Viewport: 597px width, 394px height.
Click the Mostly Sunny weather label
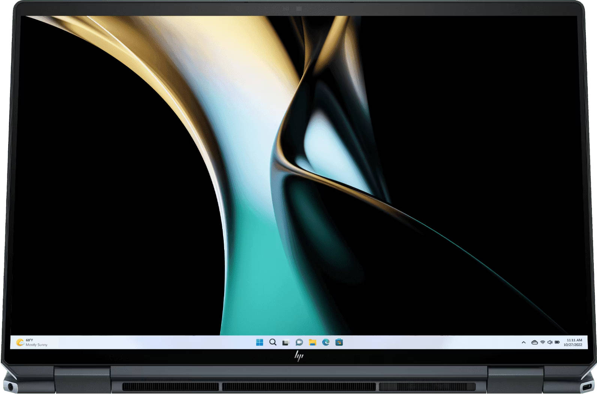[37, 345]
